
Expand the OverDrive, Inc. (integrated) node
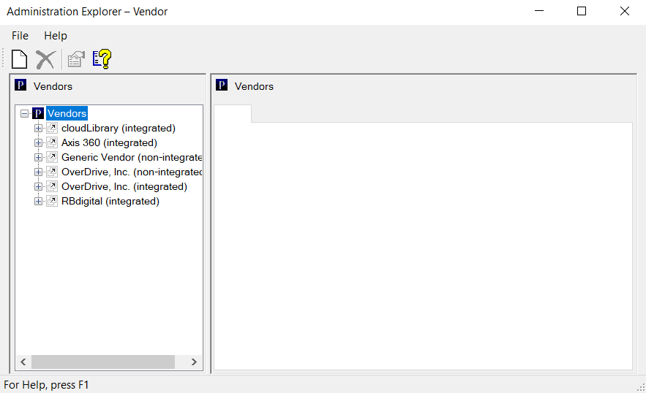pyautogui.click(x=39, y=187)
